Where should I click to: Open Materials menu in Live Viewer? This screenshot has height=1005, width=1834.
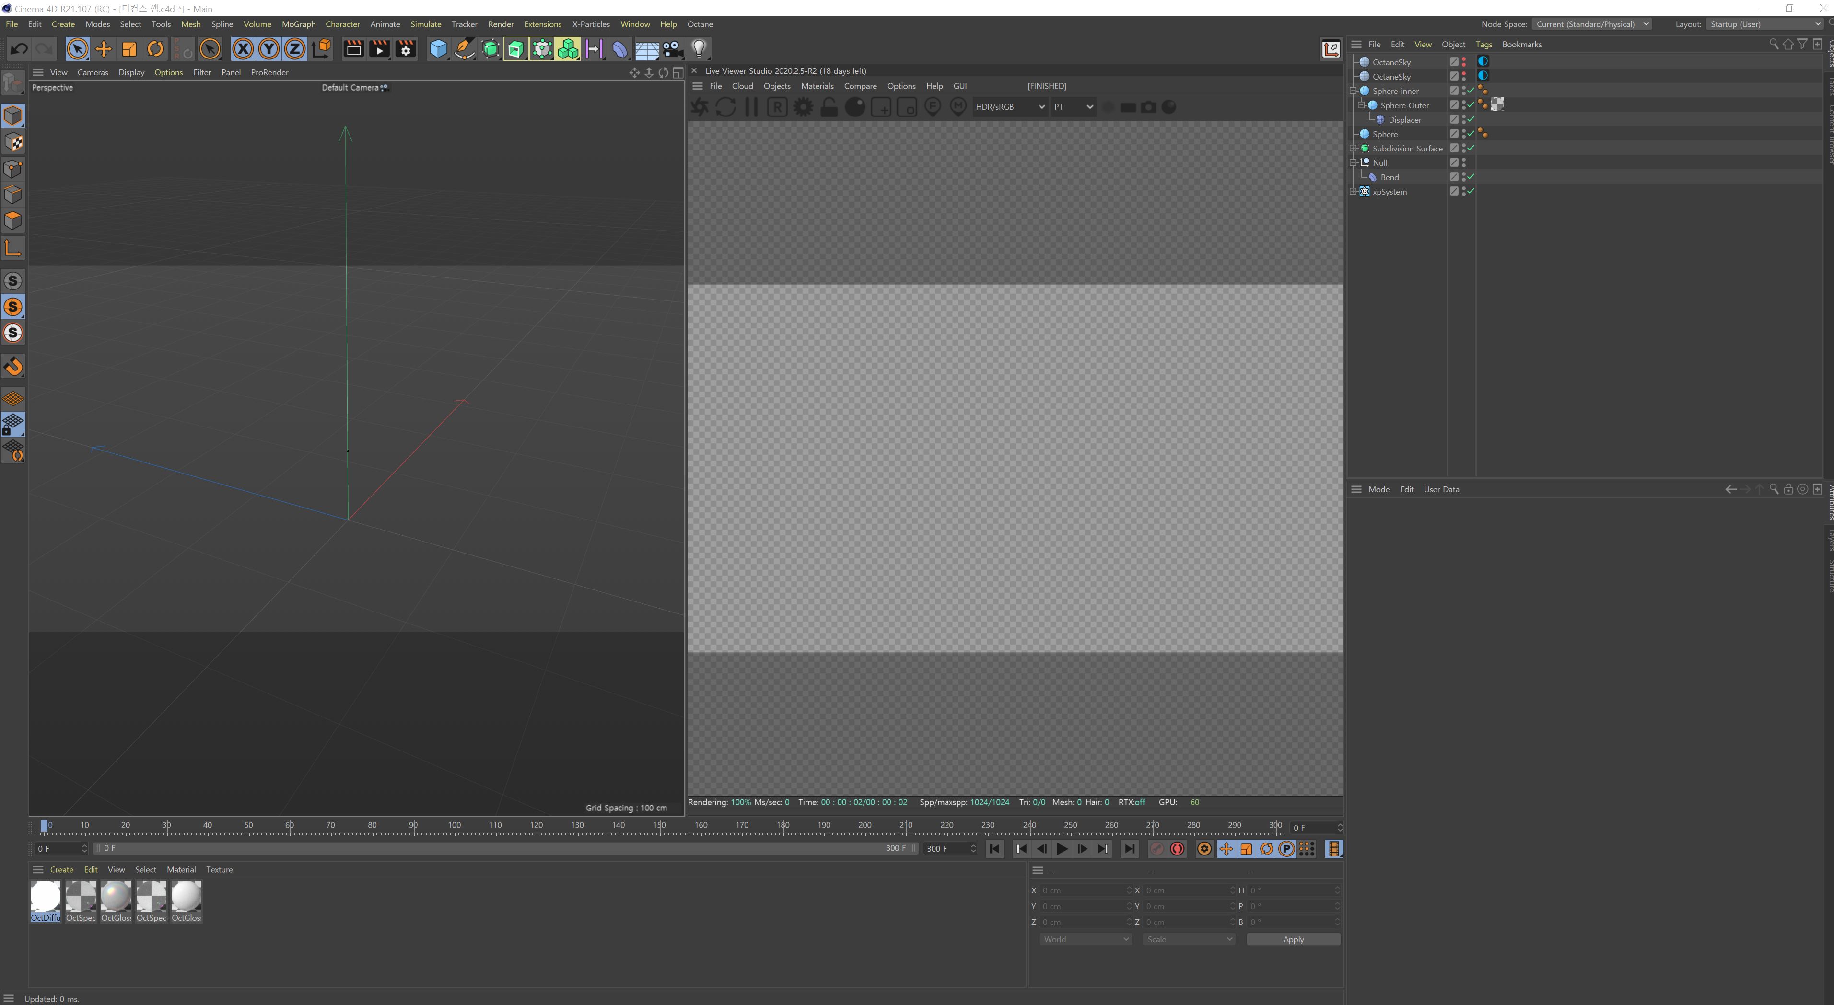pos(817,86)
